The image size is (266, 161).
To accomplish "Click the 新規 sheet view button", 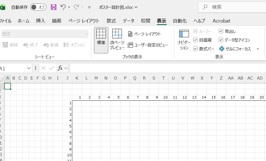I will 51,45.
